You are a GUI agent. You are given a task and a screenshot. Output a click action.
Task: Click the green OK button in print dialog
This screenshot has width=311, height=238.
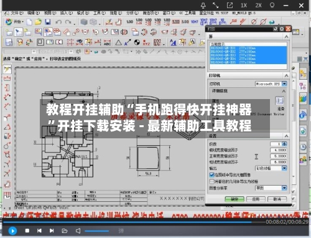tap(234, 199)
